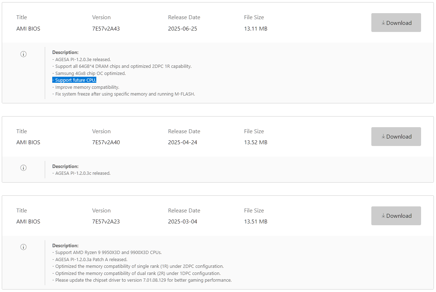
Task: Click highlighted 'Support future CPU.' text
Action: [x=74, y=80]
